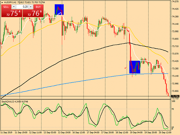Click the blue rectangle near 13 Sep high
The height and width of the screenshot is (135, 180).
click(59, 9)
